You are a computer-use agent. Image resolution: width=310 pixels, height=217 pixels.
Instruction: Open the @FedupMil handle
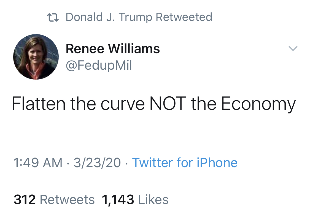click(x=99, y=65)
